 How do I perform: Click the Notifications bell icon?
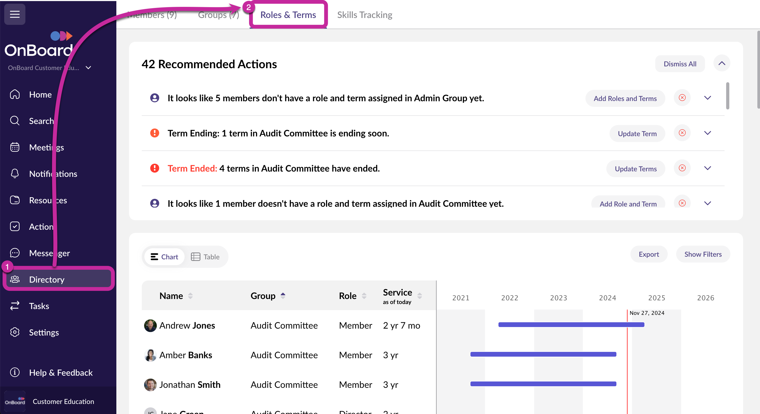pyautogui.click(x=15, y=173)
